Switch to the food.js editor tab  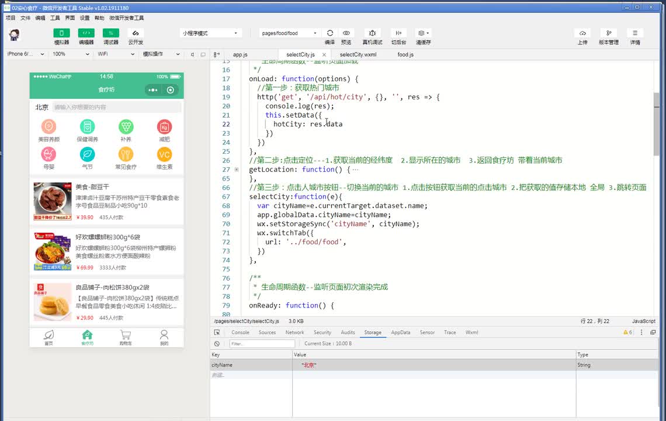[405, 54]
